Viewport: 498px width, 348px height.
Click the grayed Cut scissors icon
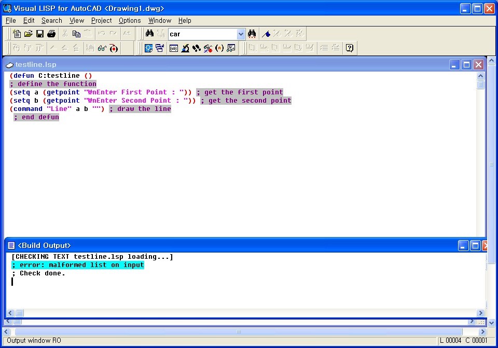point(65,33)
